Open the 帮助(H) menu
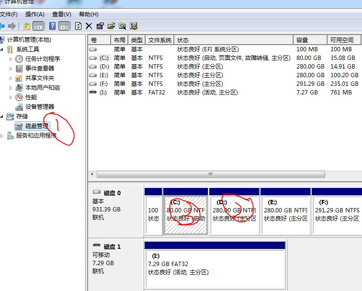This screenshot has height=291, width=362. tap(89, 14)
